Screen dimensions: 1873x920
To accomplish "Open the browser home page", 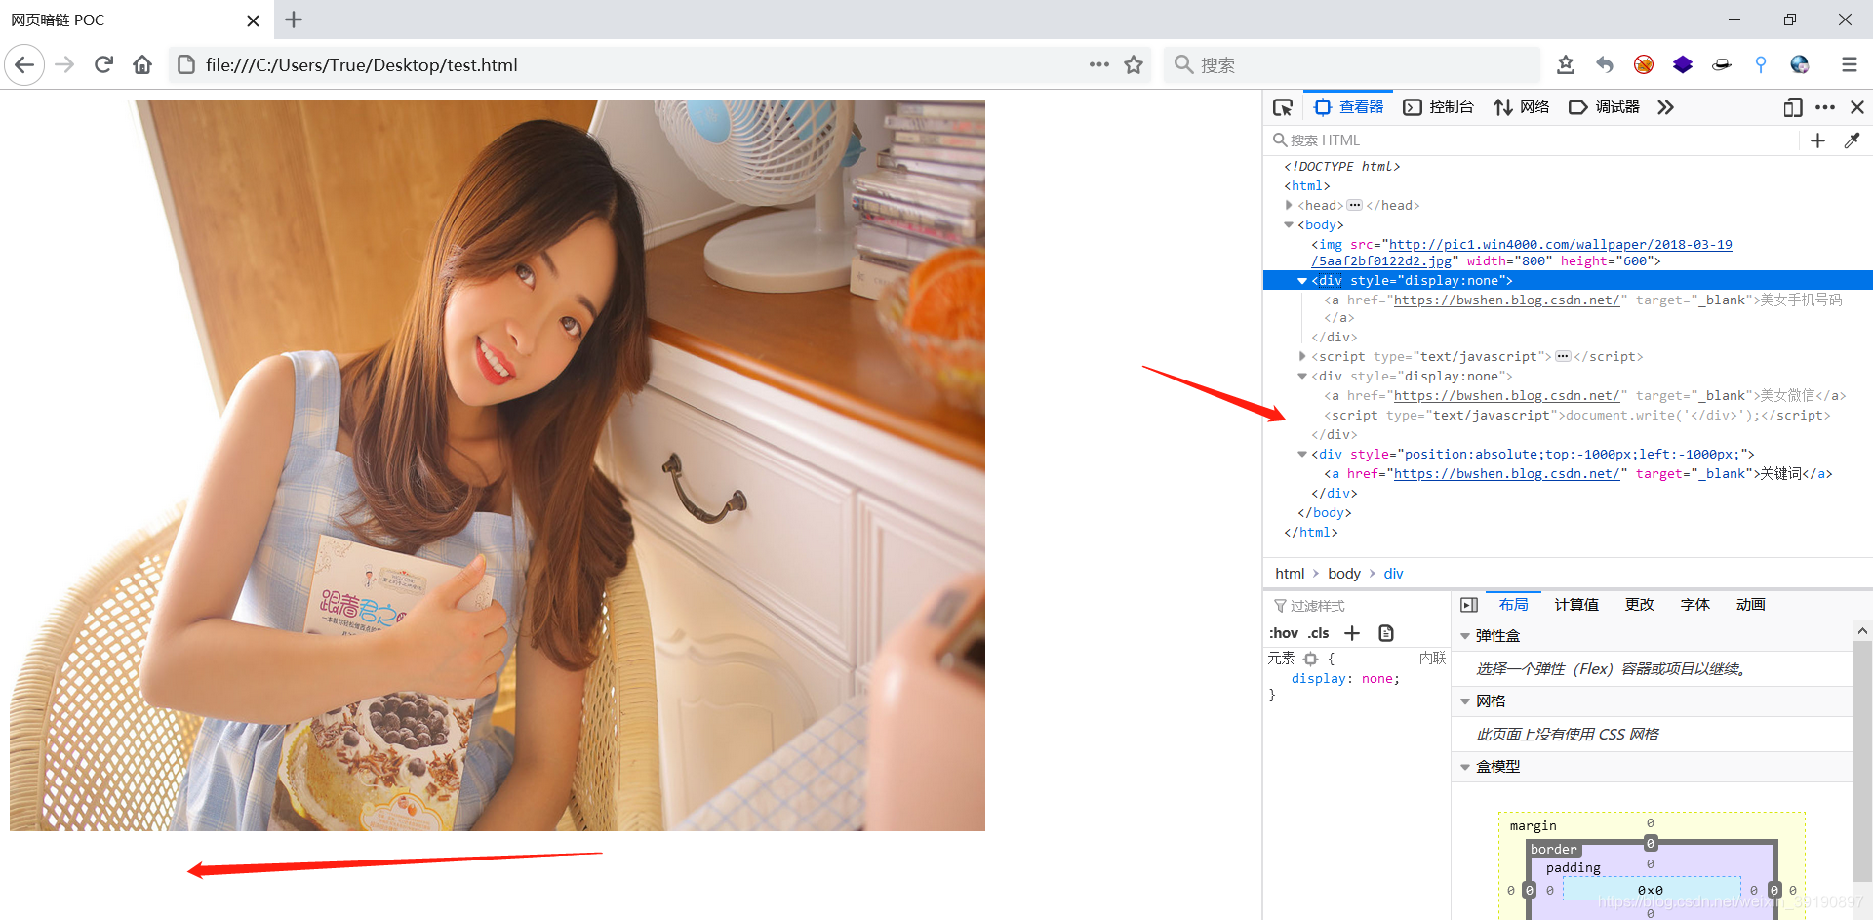I will (x=142, y=64).
